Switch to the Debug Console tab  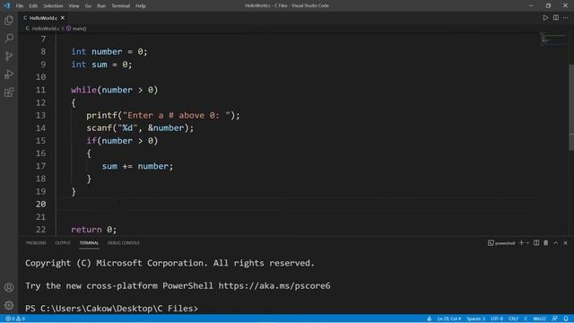point(124,243)
